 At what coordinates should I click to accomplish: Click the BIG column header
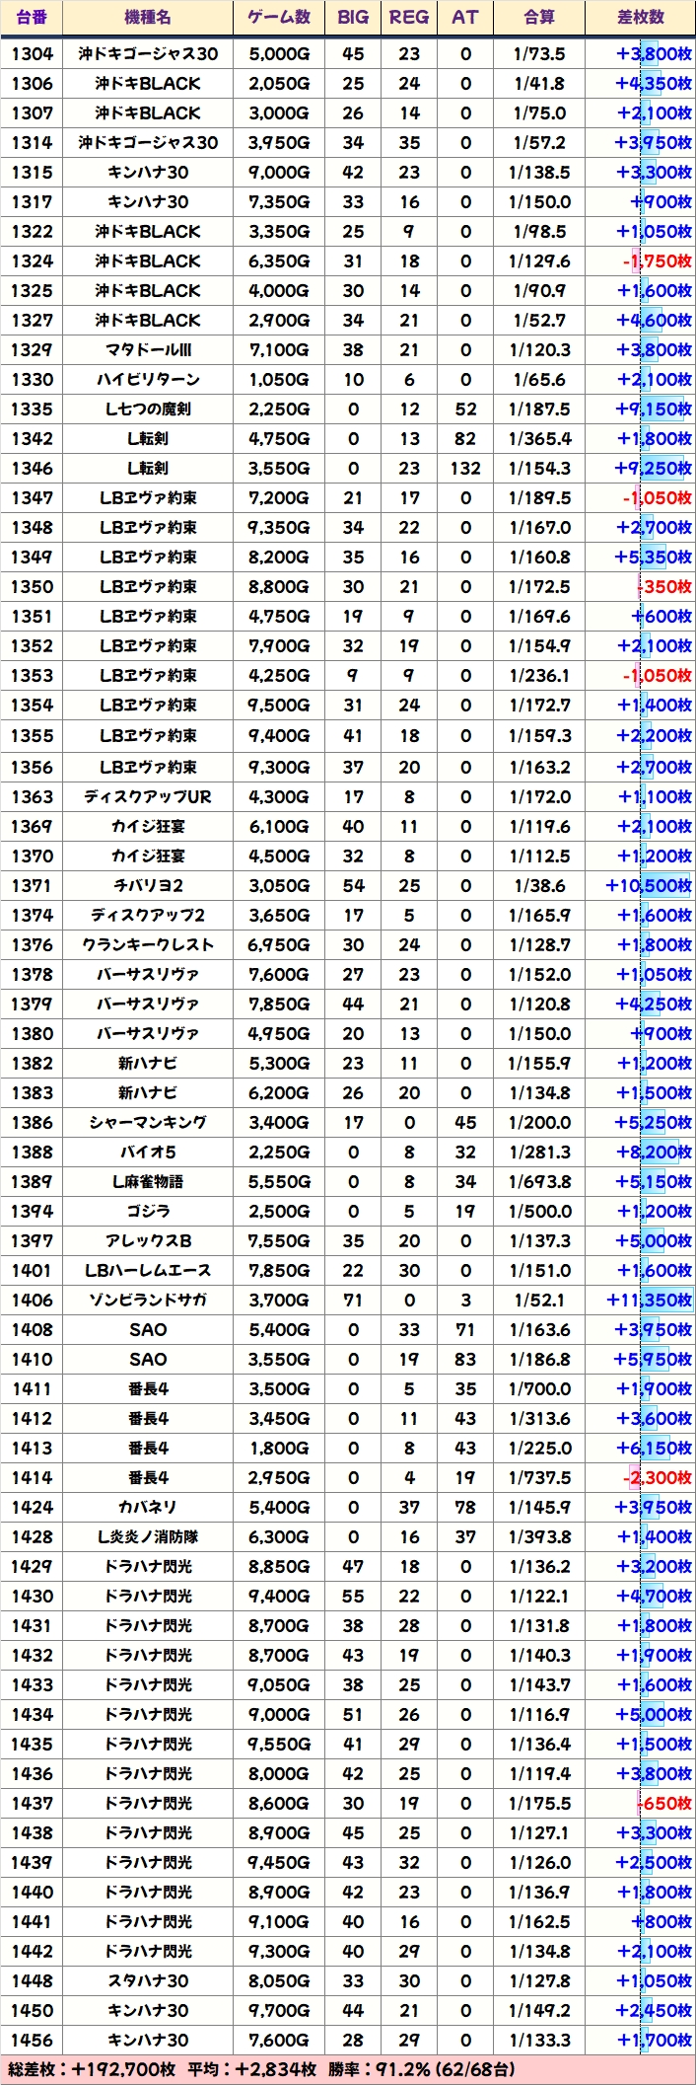click(353, 17)
